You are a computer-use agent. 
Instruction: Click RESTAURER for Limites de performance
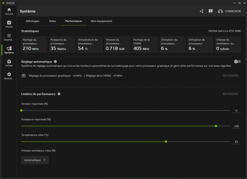tap(230, 94)
